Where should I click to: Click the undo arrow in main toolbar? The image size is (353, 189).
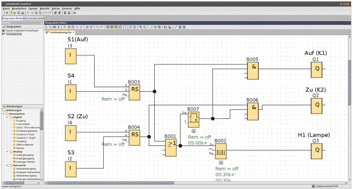(x=45, y=13)
